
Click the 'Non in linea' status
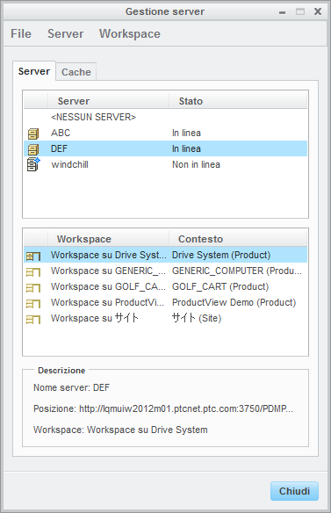pyautogui.click(x=196, y=164)
